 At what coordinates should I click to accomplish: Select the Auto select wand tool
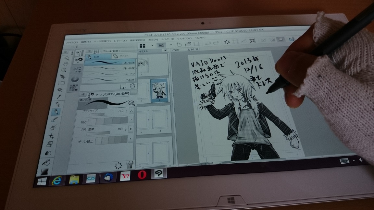(60, 90)
